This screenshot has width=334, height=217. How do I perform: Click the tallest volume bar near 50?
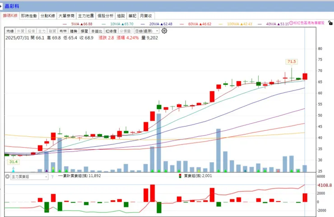click(159, 143)
